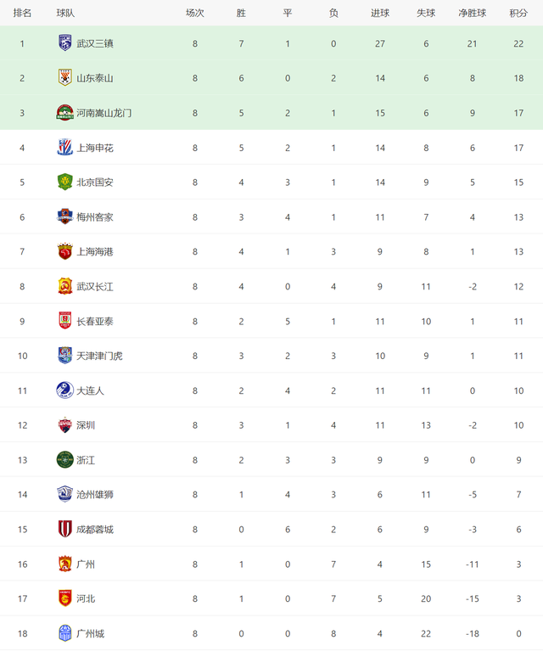Open the 大连人 club icon
The image size is (543, 657).
[64, 390]
